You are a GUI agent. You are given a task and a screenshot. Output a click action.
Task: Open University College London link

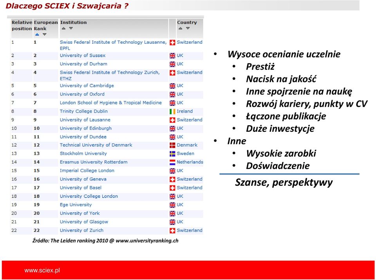[x=89, y=196]
